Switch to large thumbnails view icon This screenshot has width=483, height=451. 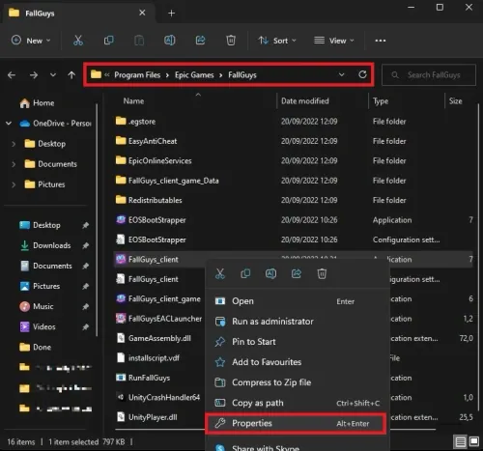474,441
